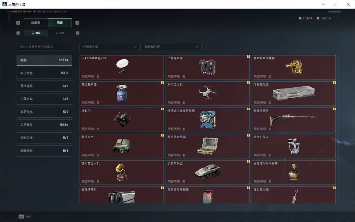The height and width of the screenshot is (222, 355).
Task: Click the 已封存音源 tape recorder icon
Action: point(207,67)
